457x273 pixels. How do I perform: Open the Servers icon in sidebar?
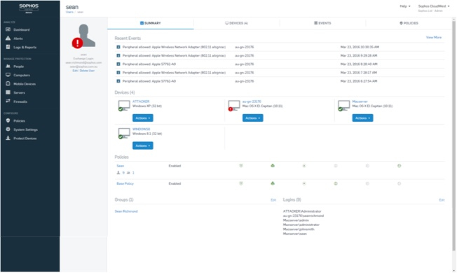pyautogui.click(x=8, y=92)
